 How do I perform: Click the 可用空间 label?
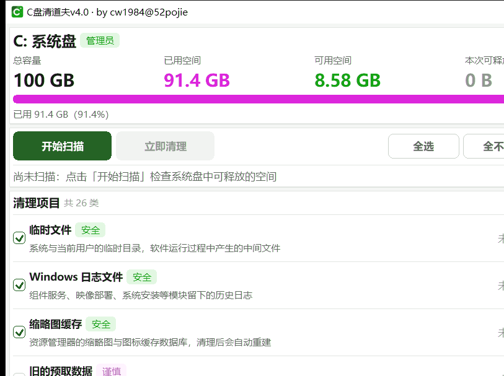(333, 60)
